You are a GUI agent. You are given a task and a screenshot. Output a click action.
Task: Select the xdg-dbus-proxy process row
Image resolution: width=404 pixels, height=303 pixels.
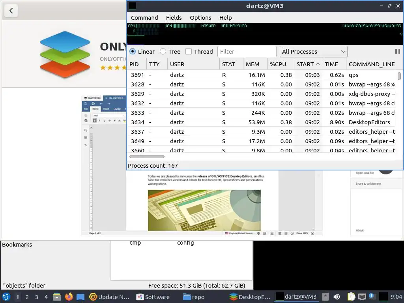261,94
